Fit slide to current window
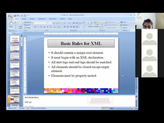This screenshot has width=164, height=123. (134, 108)
